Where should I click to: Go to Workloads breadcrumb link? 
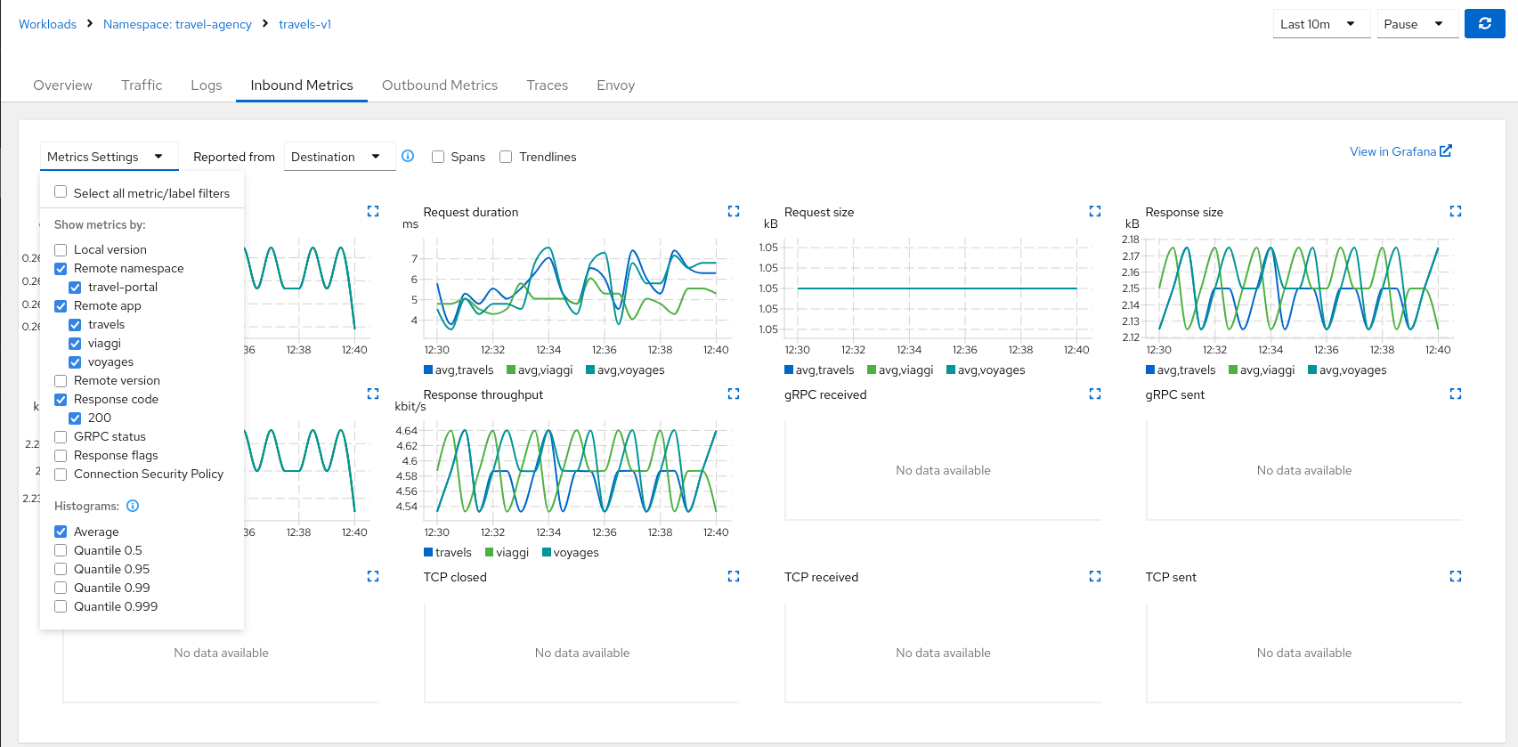pyautogui.click(x=47, y=24)
